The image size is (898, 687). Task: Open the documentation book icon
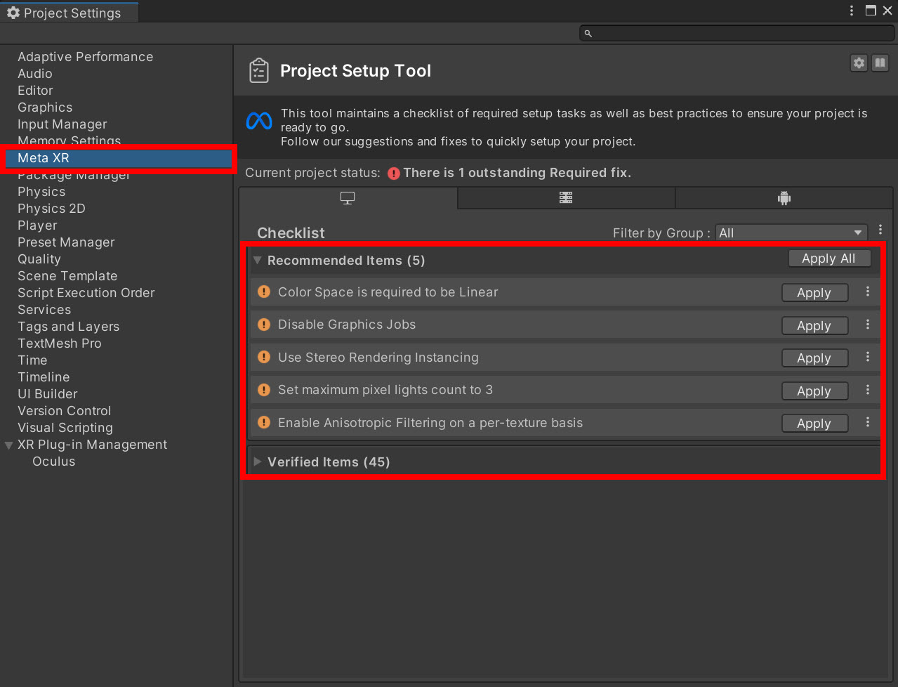point(880,63)
